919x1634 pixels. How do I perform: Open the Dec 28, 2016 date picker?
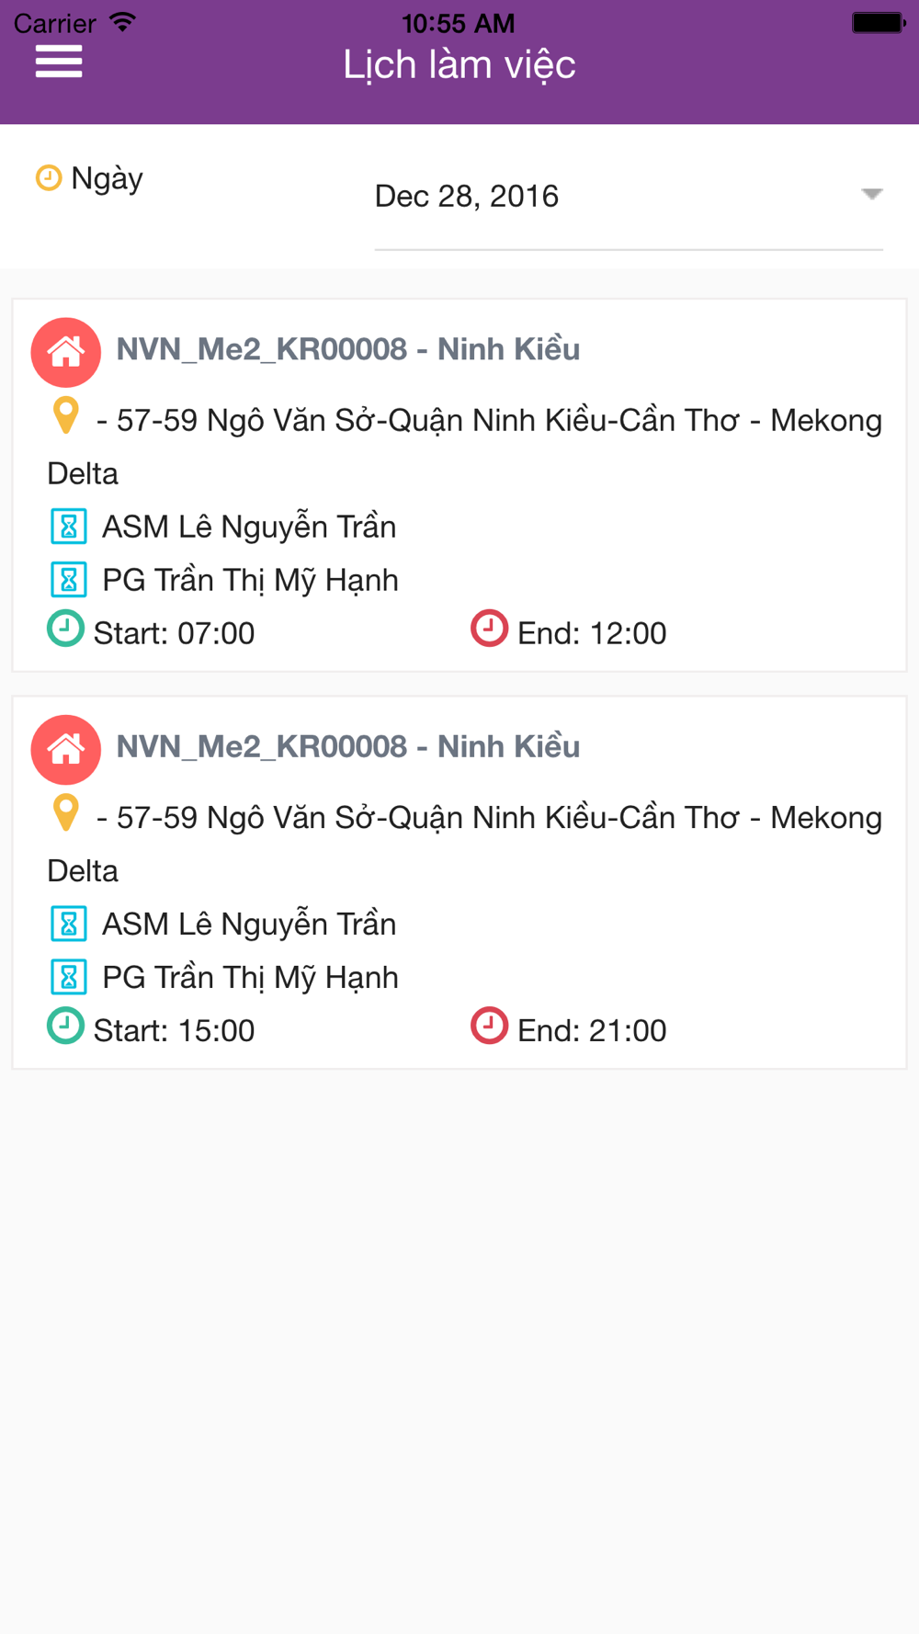[467, 197]
